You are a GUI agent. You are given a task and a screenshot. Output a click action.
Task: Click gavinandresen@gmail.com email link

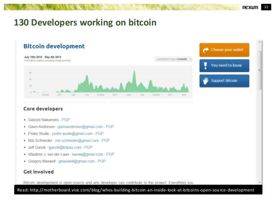80,127
